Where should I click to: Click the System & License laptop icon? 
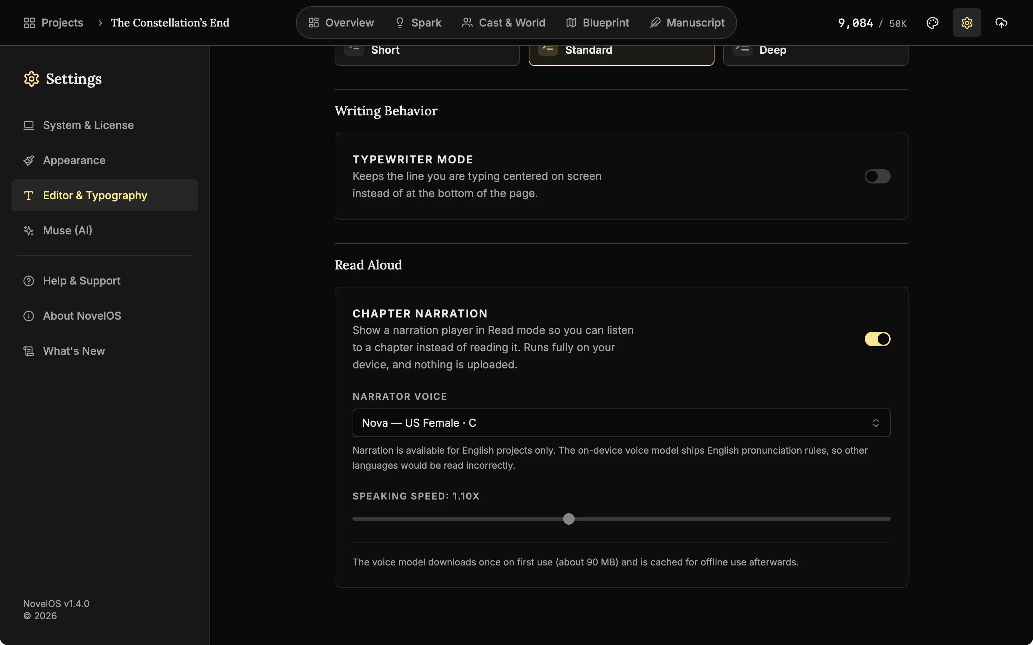pos(29,125)
